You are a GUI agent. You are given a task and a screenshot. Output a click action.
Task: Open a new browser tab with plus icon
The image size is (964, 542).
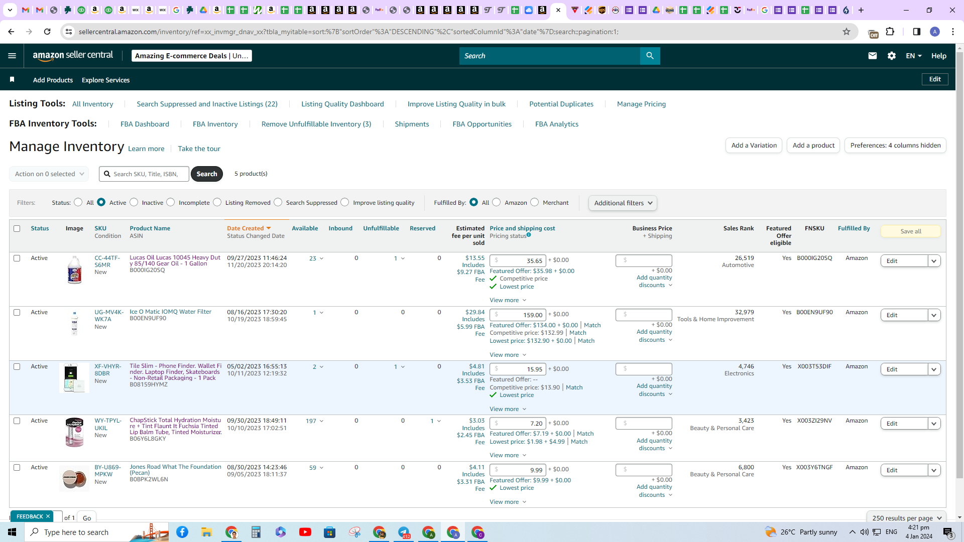click(x=861, y=10)
